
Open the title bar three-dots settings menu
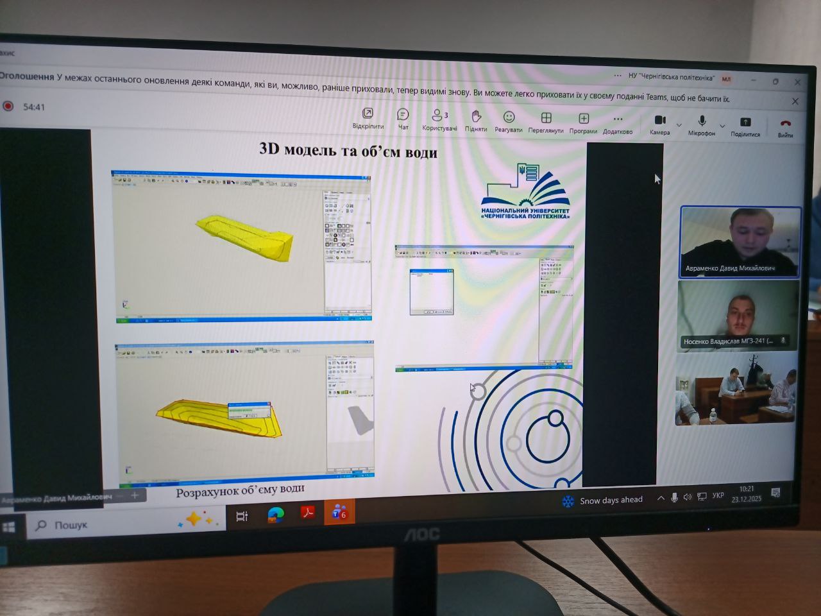point(618,75)
